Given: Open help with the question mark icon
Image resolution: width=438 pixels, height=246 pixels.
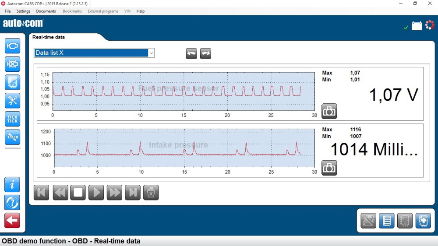Looking at the screenshot, I should [x=12, y=203].
